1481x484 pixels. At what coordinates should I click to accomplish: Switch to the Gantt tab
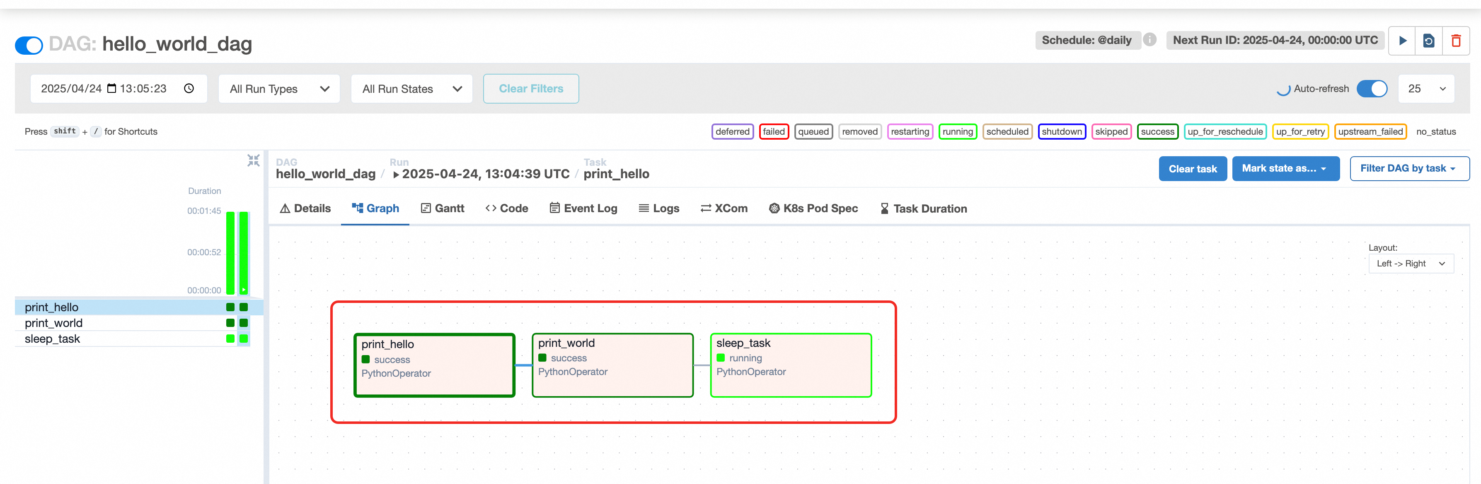(x=442, y=209)
